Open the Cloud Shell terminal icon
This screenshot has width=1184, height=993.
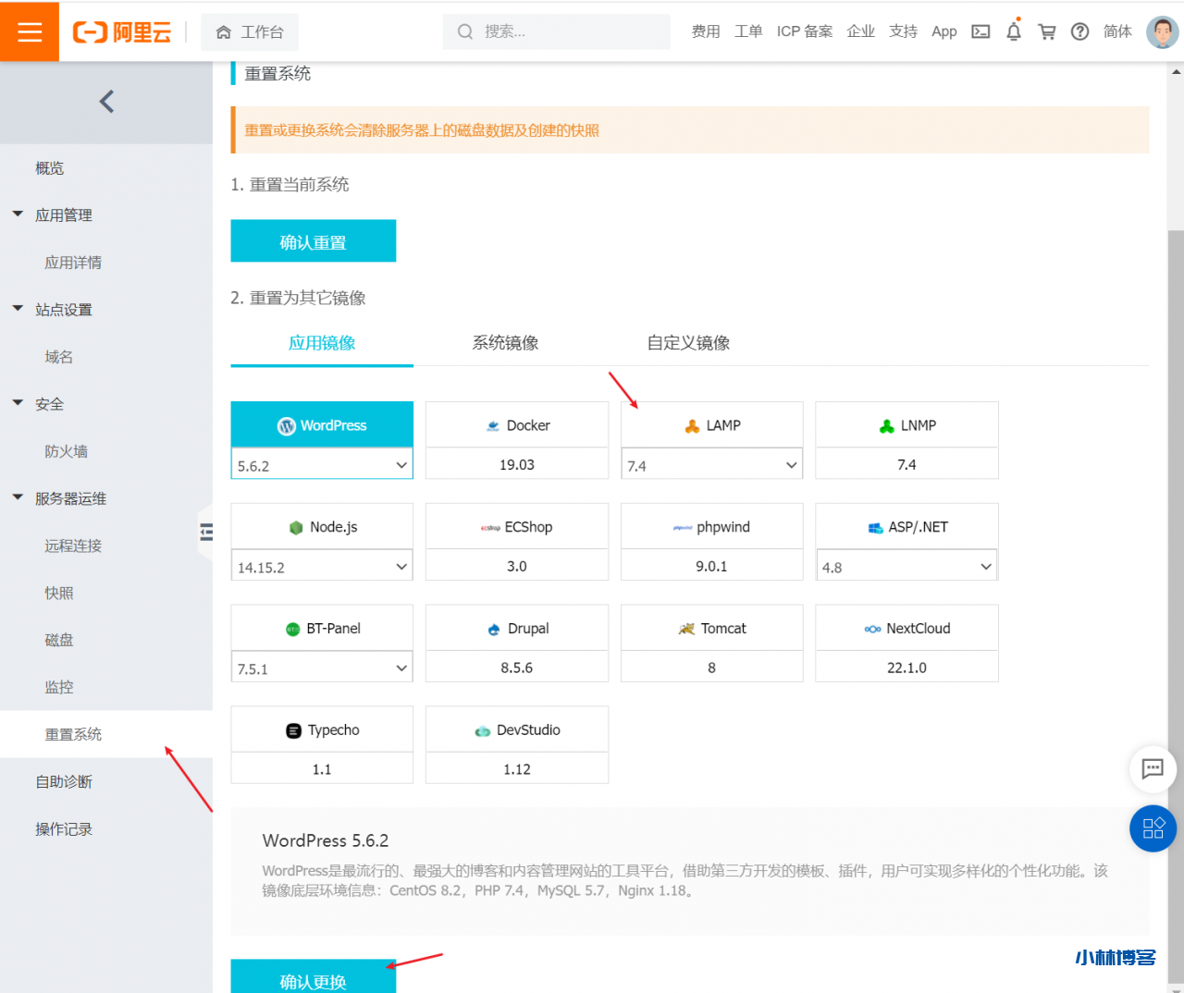pyautogui.click(x=980, y=31)
